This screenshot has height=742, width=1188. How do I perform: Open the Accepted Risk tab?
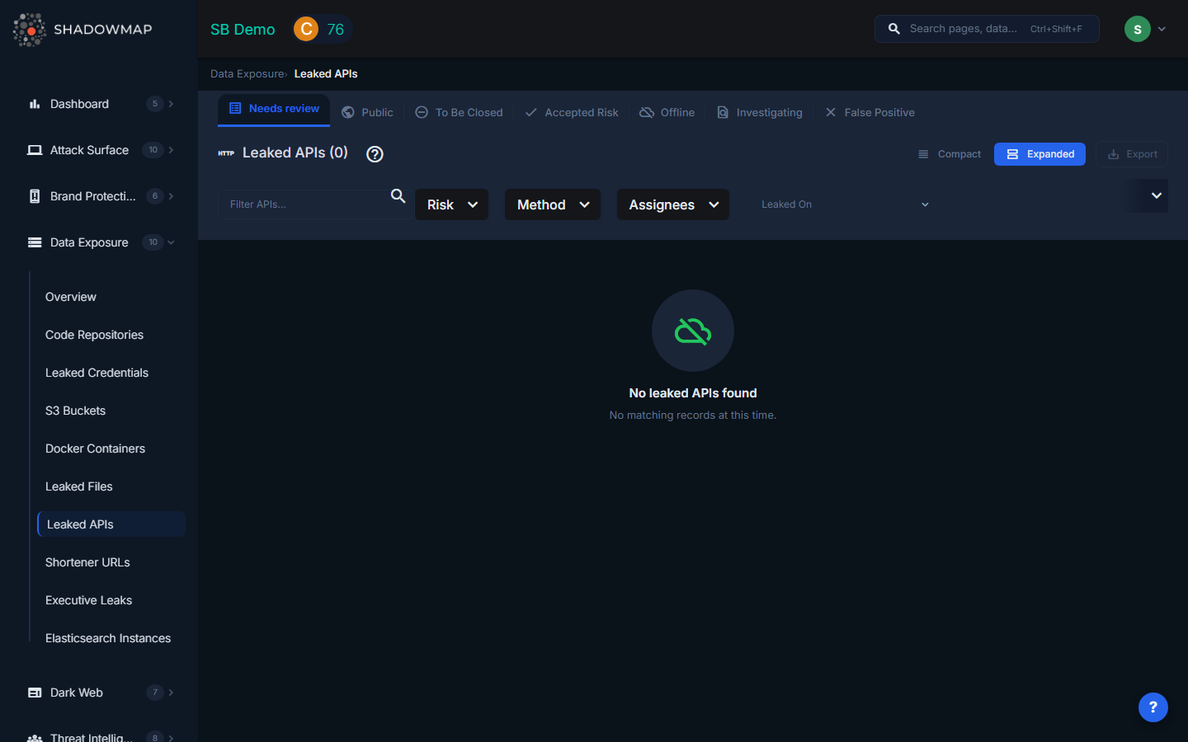tap(572, 112)
